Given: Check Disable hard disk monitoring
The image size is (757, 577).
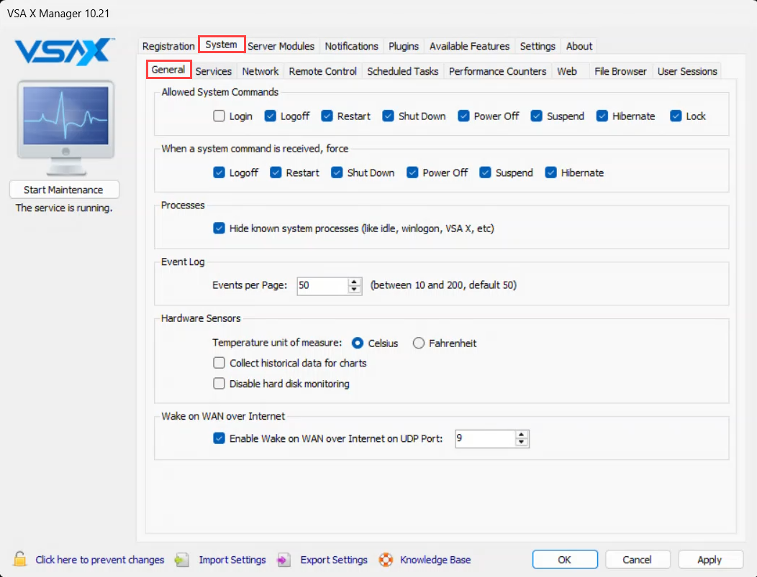Looking at the screenshot, I should (x=219, y=383).
